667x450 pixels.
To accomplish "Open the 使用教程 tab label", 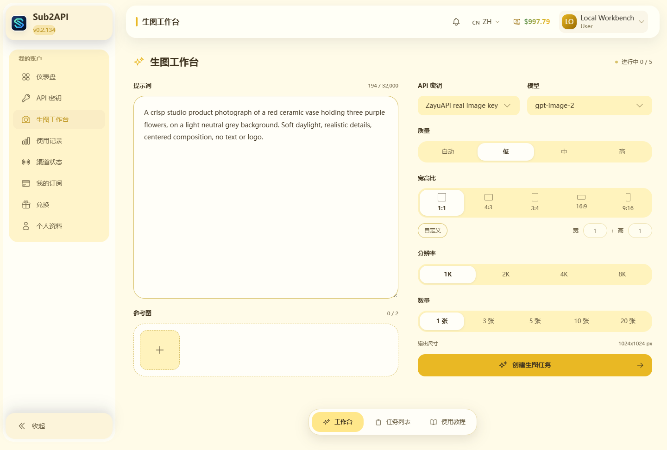I will (x=453, y=422).
